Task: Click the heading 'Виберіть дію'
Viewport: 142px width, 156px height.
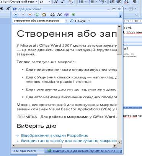Action: [37, 126]
